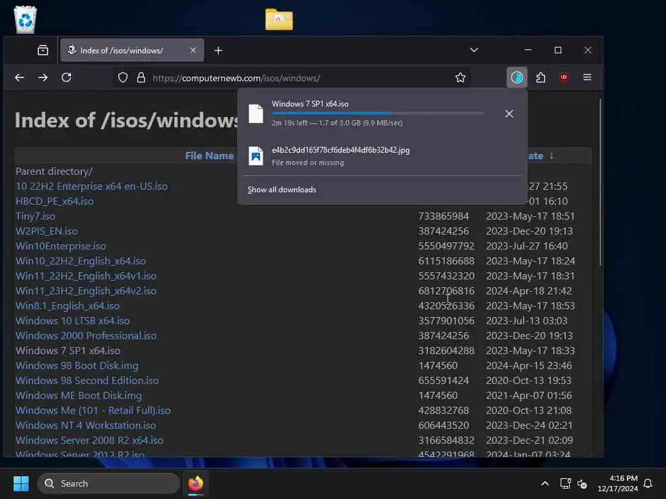Open the network status tray icon
Viewport: 666px width, 499px height.
point(565,483)
